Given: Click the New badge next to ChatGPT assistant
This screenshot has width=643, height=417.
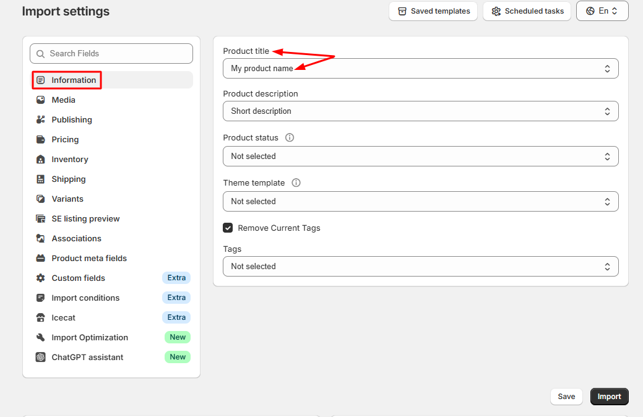Looking at the screenshot, I should click(x=178, y=357).
